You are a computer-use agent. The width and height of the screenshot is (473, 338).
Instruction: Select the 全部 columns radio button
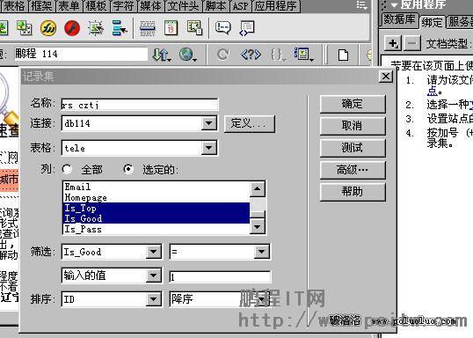67,169
